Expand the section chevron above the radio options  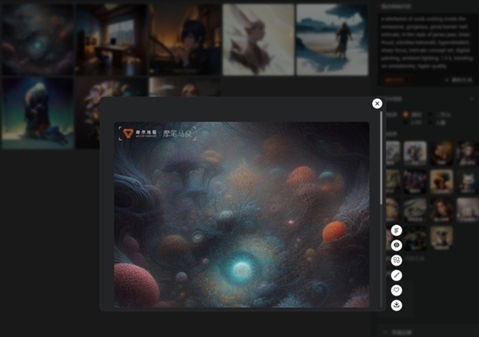[472, 99]
